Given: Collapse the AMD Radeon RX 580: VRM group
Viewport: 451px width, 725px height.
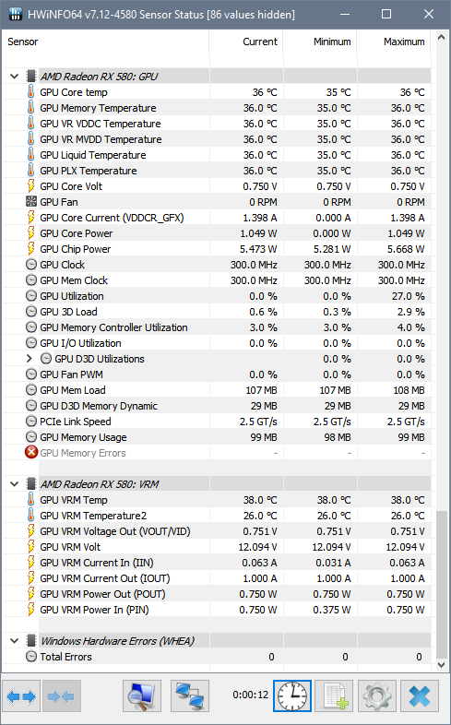Looking at the screenshot, I should [15, 484].
